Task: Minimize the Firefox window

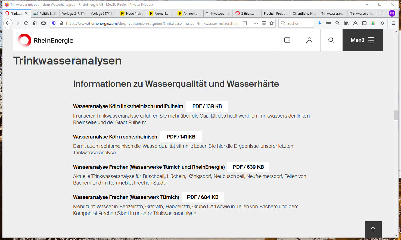Action: pos(367,4)
